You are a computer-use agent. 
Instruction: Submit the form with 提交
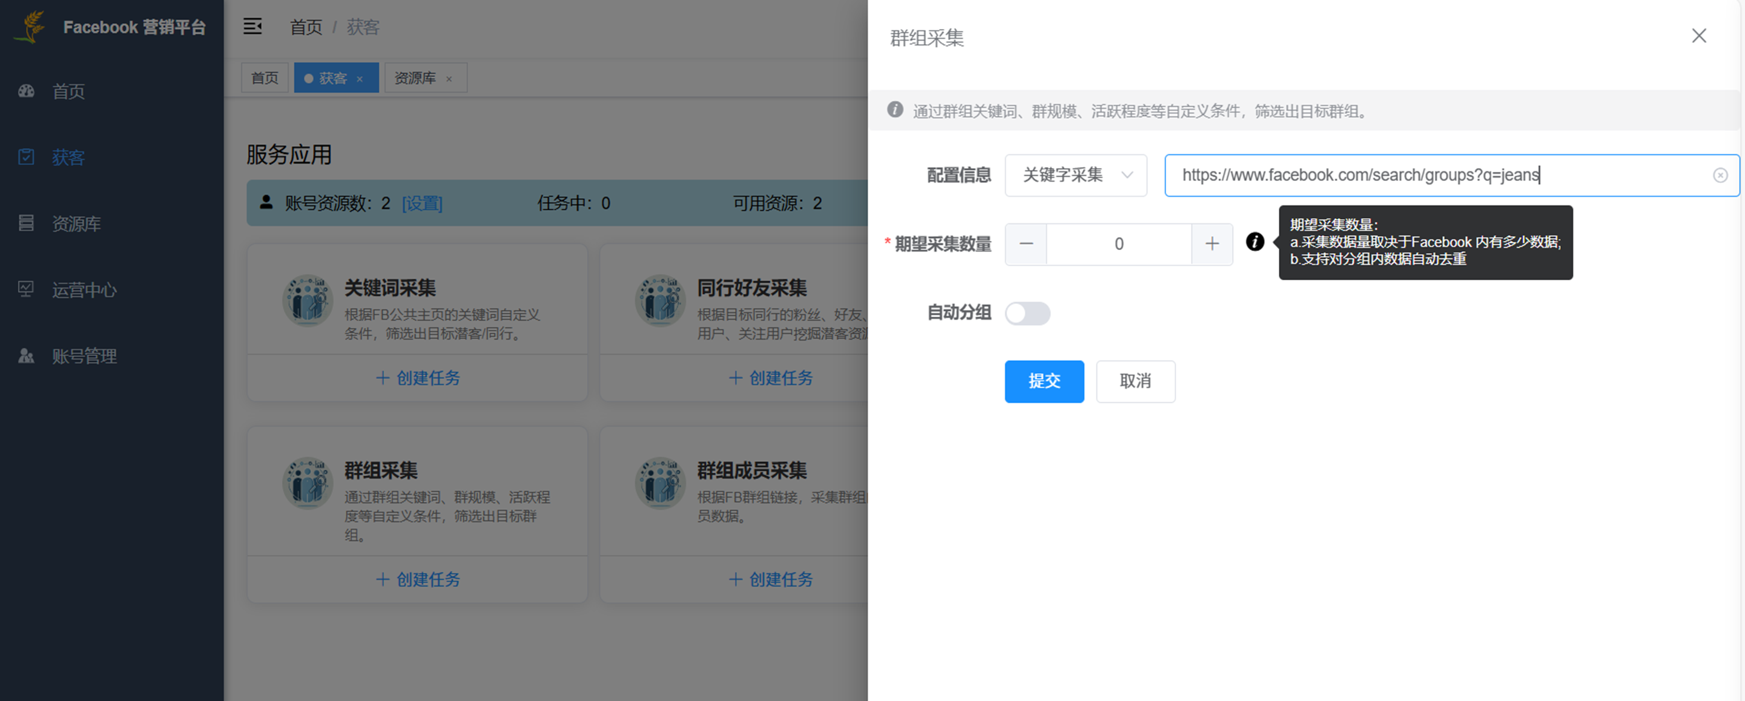point(1044,381)
